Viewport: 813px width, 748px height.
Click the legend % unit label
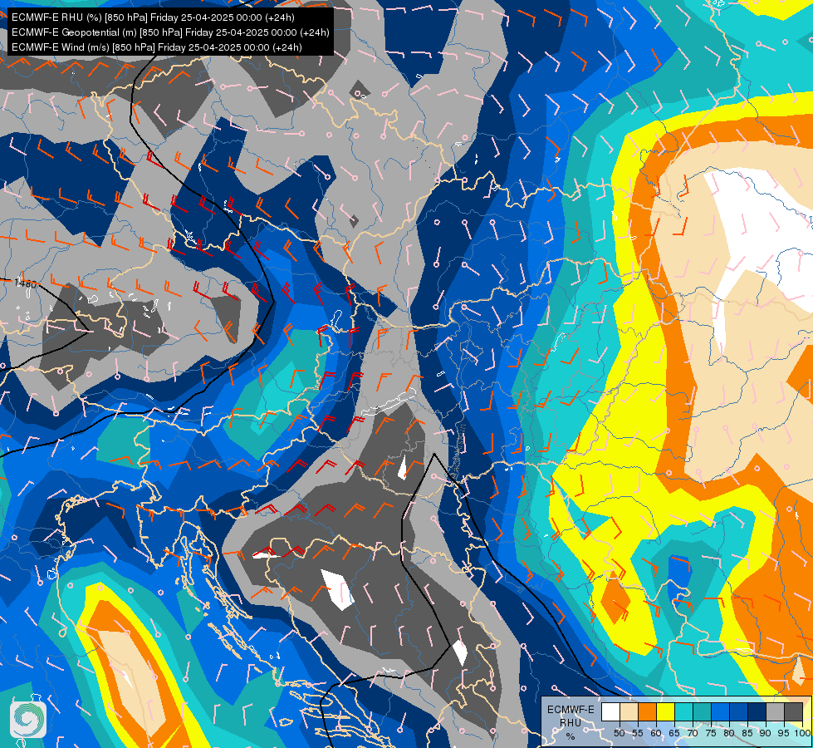pos(571,736)
